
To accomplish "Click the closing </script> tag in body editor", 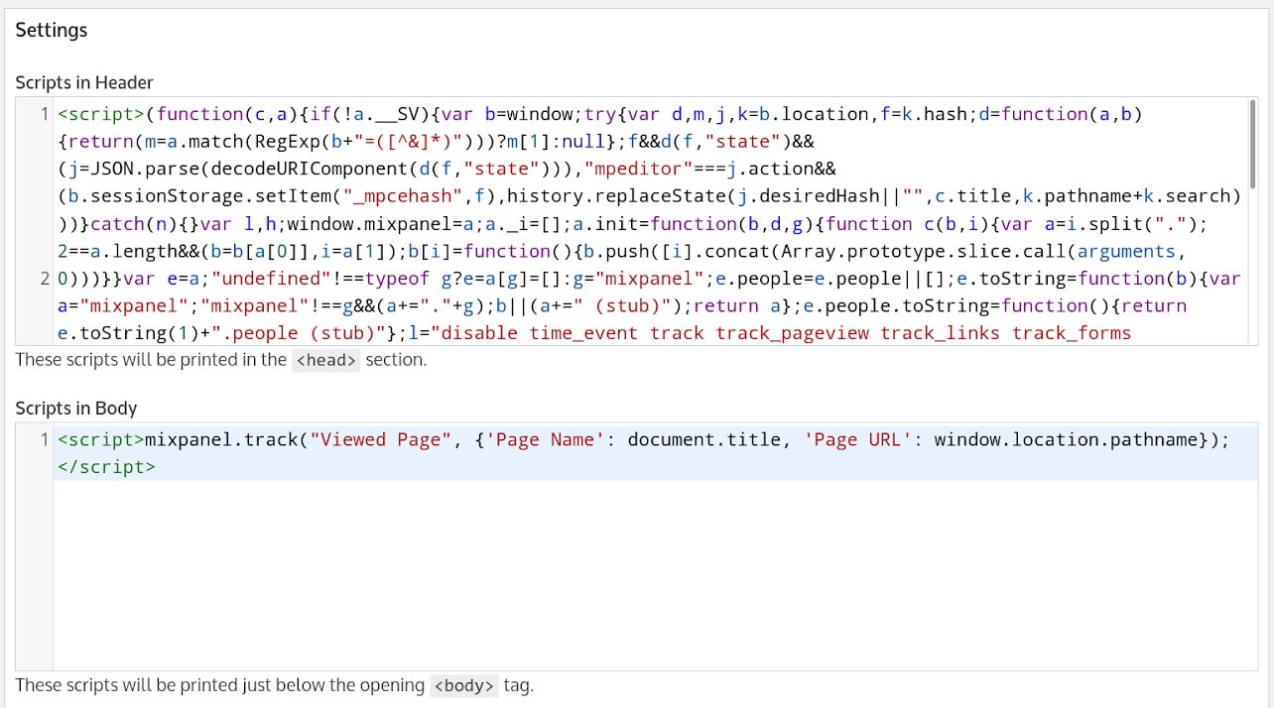I will pyautogui.click(x=106, y=466).
